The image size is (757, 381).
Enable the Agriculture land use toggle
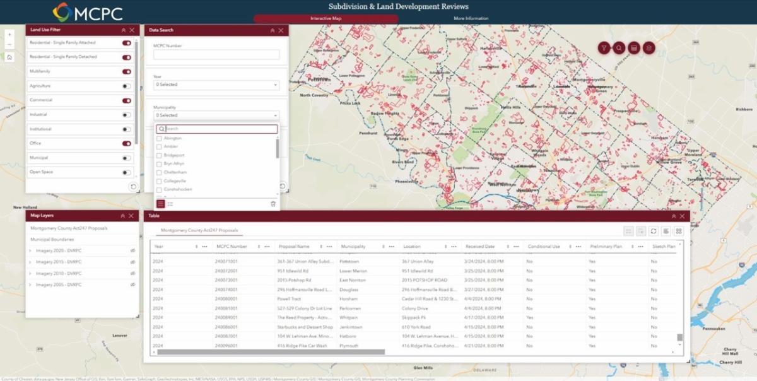coord(127,86)
